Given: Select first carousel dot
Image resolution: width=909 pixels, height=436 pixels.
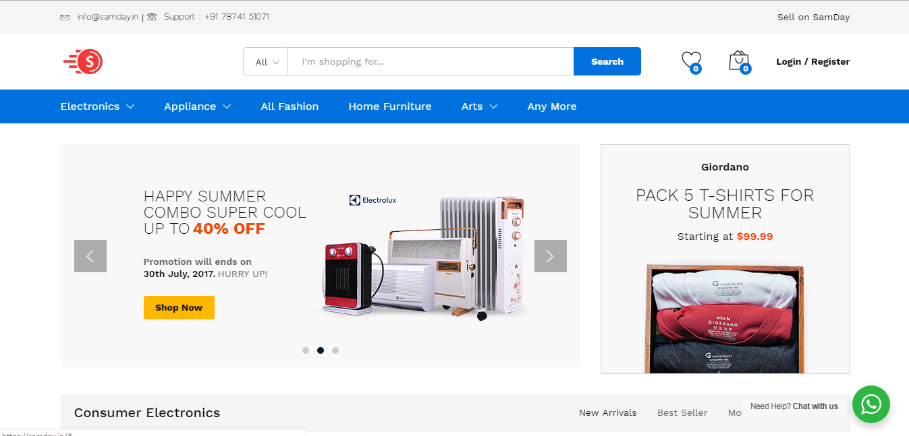Looking at the screenshot, I should [306, 350].
